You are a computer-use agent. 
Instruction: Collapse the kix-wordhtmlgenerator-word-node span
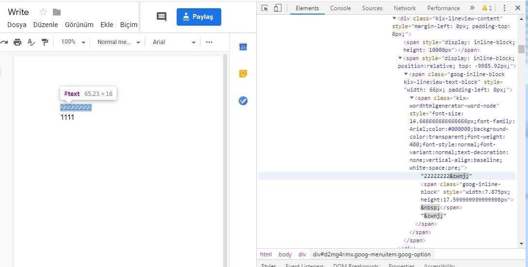point(412,98)
